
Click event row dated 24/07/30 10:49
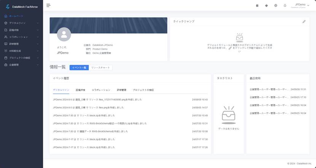(130, 115)
